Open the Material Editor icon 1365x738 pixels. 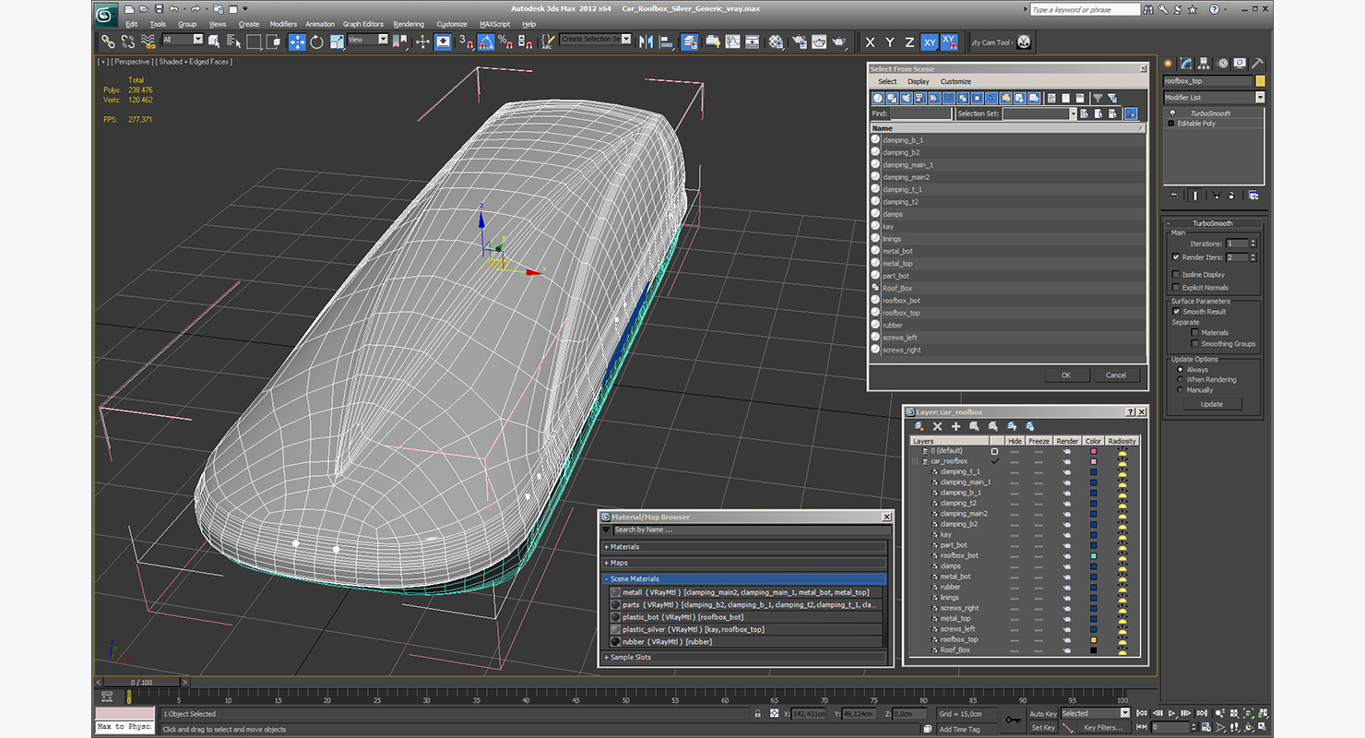776,42
